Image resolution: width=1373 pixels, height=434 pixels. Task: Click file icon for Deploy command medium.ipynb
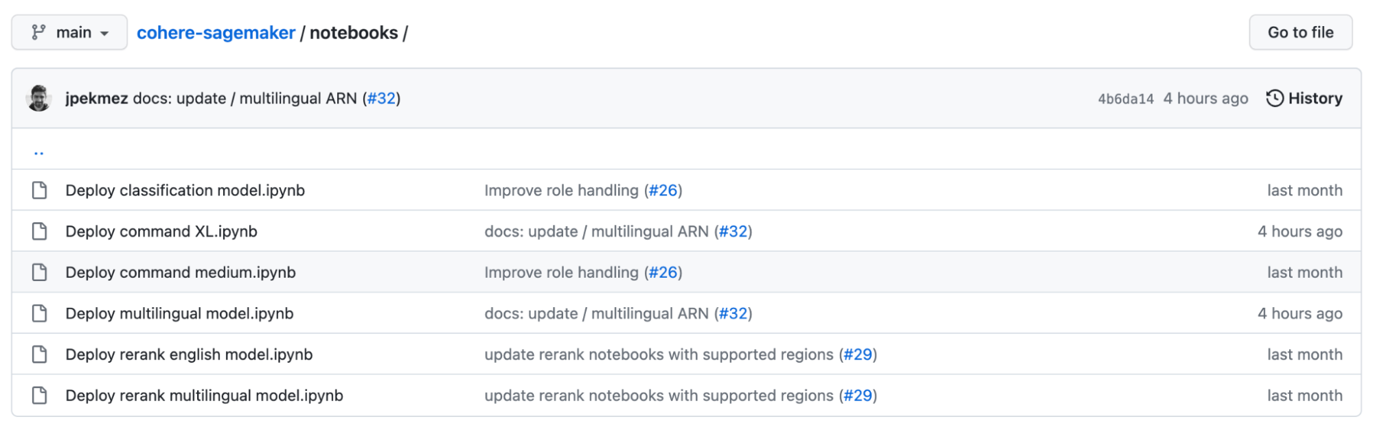pos(40,272)
